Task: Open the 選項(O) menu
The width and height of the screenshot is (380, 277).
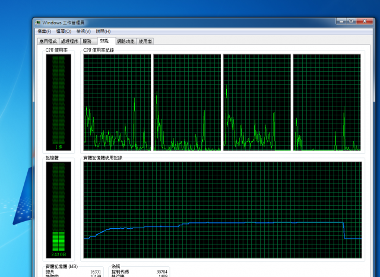Action: click(64, 32)
